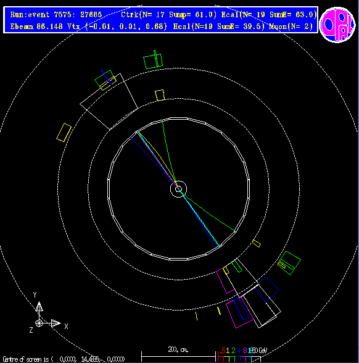This screenshot has height=363, width=359.
Task: Click the 200 cm scale bar
Action: pos(178,357)
